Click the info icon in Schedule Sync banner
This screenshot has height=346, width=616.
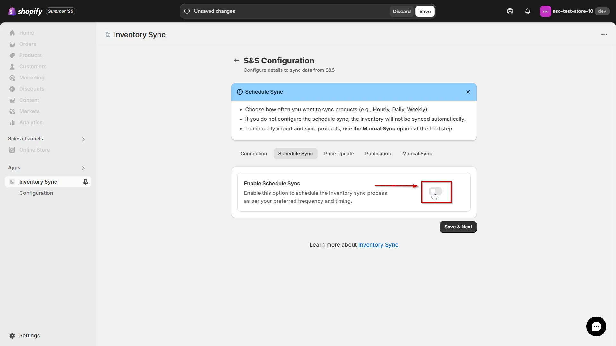click(240, 92)
